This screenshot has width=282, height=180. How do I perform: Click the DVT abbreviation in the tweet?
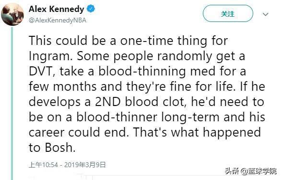pos(42,71)
